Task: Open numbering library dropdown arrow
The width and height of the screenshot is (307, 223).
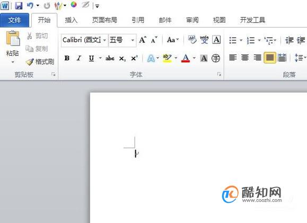Action: (259, 40)
